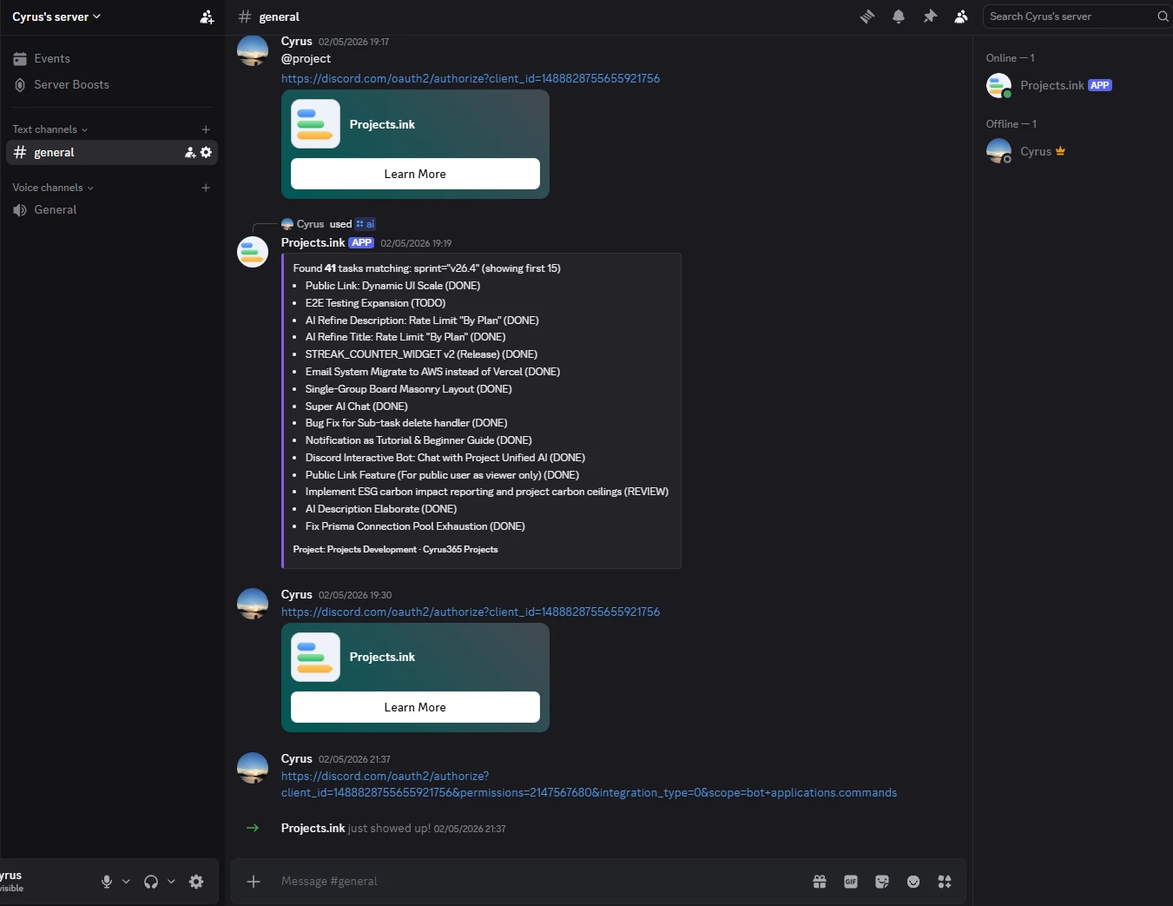The height and width of the screenshot is (906, 1173).
Task: Click the attachment plus button
Action: [254, 882]
